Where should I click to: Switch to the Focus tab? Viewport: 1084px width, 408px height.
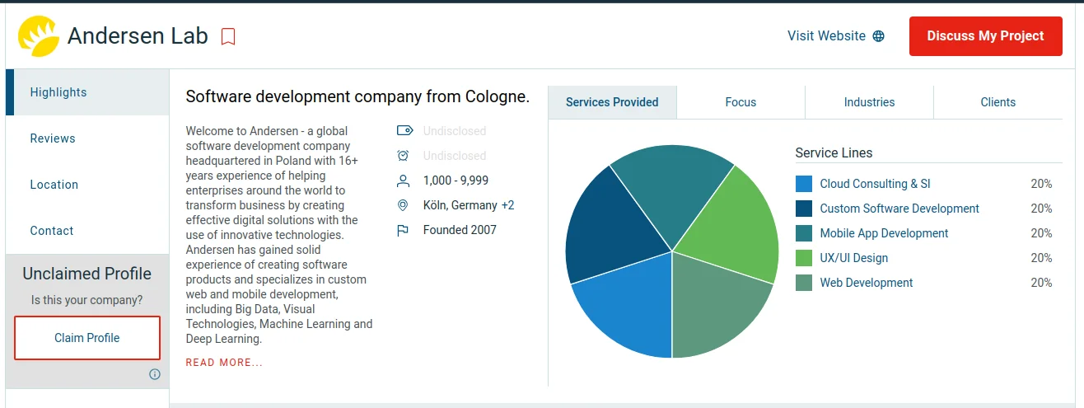point(741,102)
